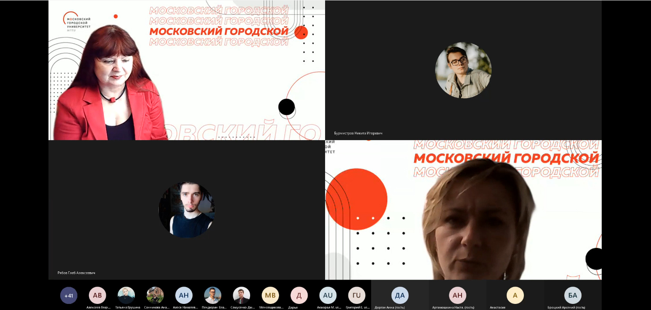Click the name text Татьяна Грушина
The image size is (651, 310).
click(128, 308)
